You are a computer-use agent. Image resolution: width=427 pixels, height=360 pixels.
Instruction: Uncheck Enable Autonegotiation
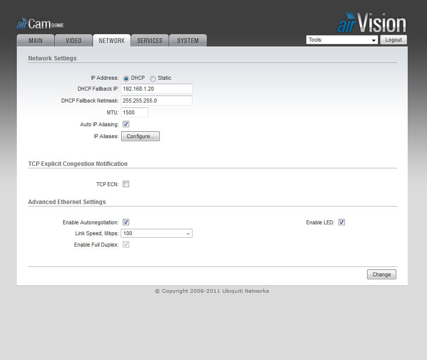coord(126,222)
